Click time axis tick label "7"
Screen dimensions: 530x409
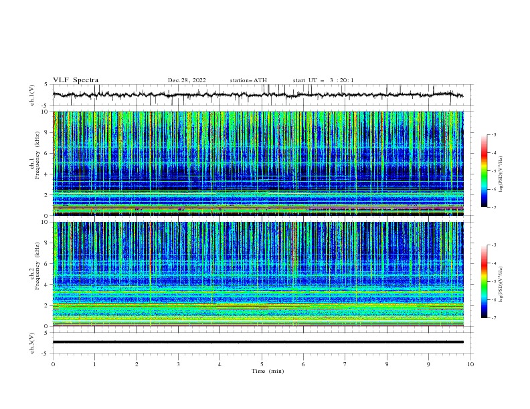pyautogui.click(x=345, y=364)
